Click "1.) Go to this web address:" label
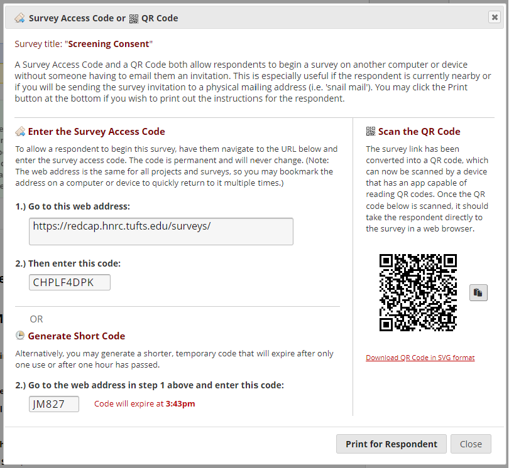This screenshot has width=509, height=468. coord(73,206)
